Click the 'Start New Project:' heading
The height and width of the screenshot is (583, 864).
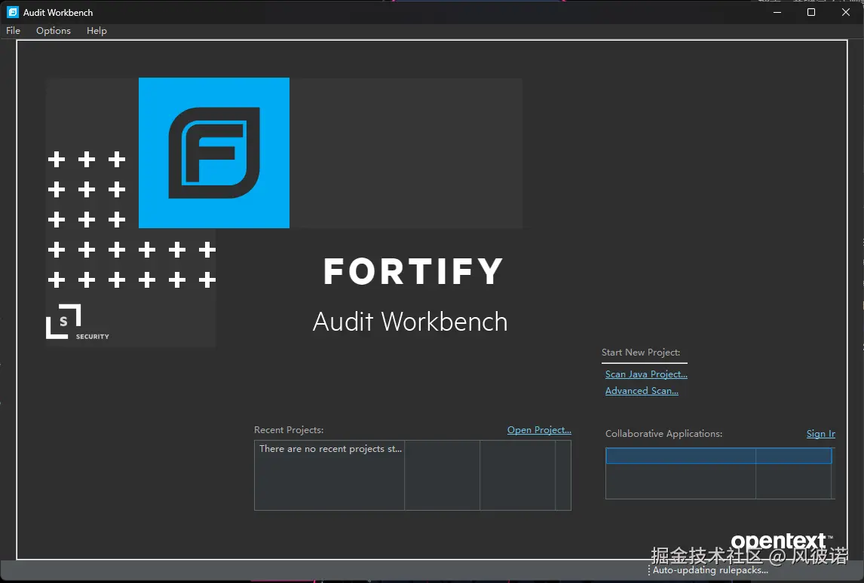641,353
